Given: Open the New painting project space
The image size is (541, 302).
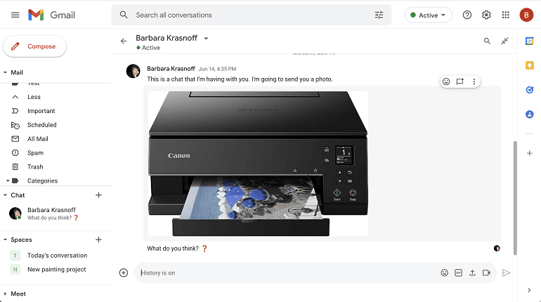Looking at the screenshot, I should (56, 269).
